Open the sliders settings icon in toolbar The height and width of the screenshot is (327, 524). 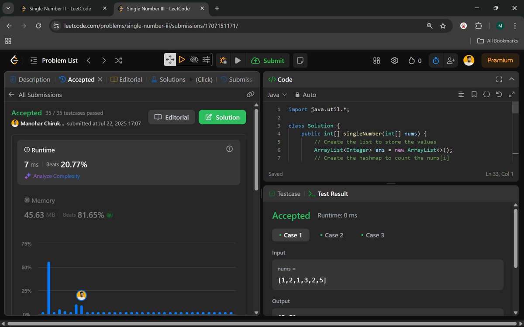pyautogui.click(x=206, y=60)
